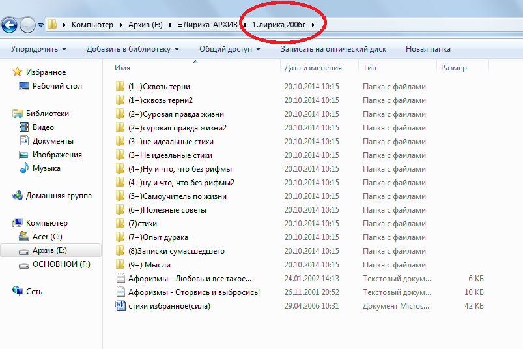Open folder (1+)Сквозь терни
This screenshot has width=523, height=349.
159,87
